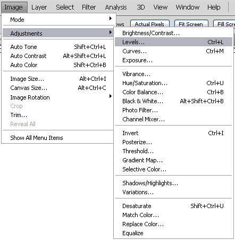
Task: Open Shadows/Highlights adjustment
Action: (x=173, y=183)
